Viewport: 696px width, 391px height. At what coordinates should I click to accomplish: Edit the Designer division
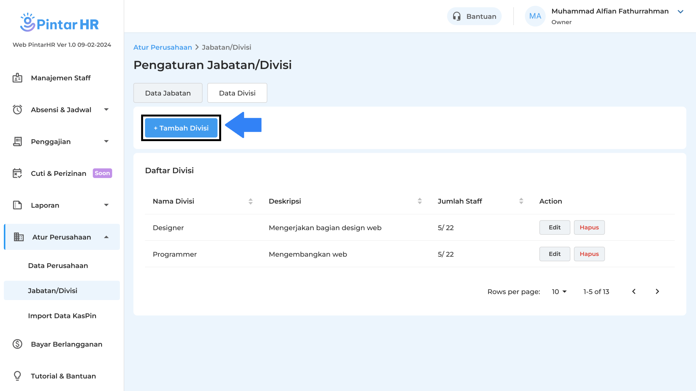[x=555, y=227]
